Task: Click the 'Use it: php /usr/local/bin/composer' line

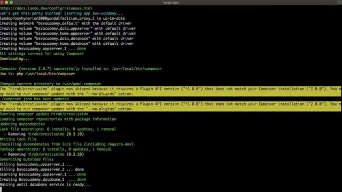Action: pos(37,74)
